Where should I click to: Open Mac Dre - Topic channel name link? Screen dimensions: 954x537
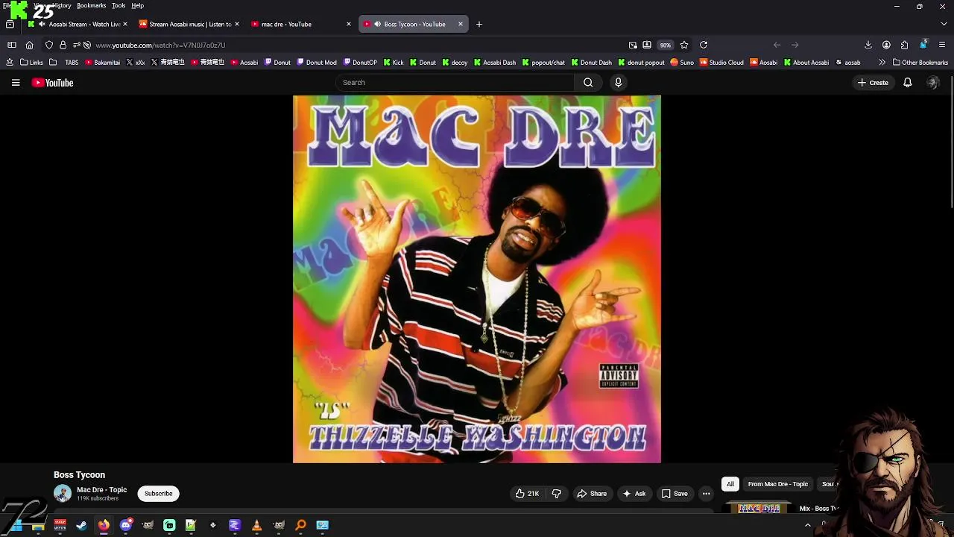[102, 490]
